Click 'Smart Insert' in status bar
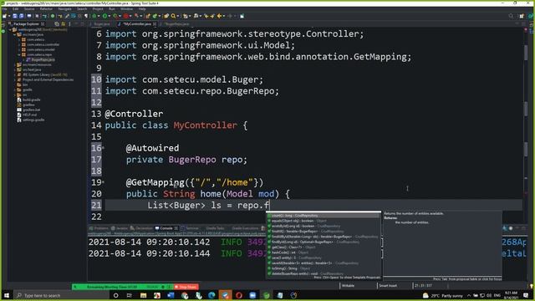This screenshot has height=301, width=535. 388,286
